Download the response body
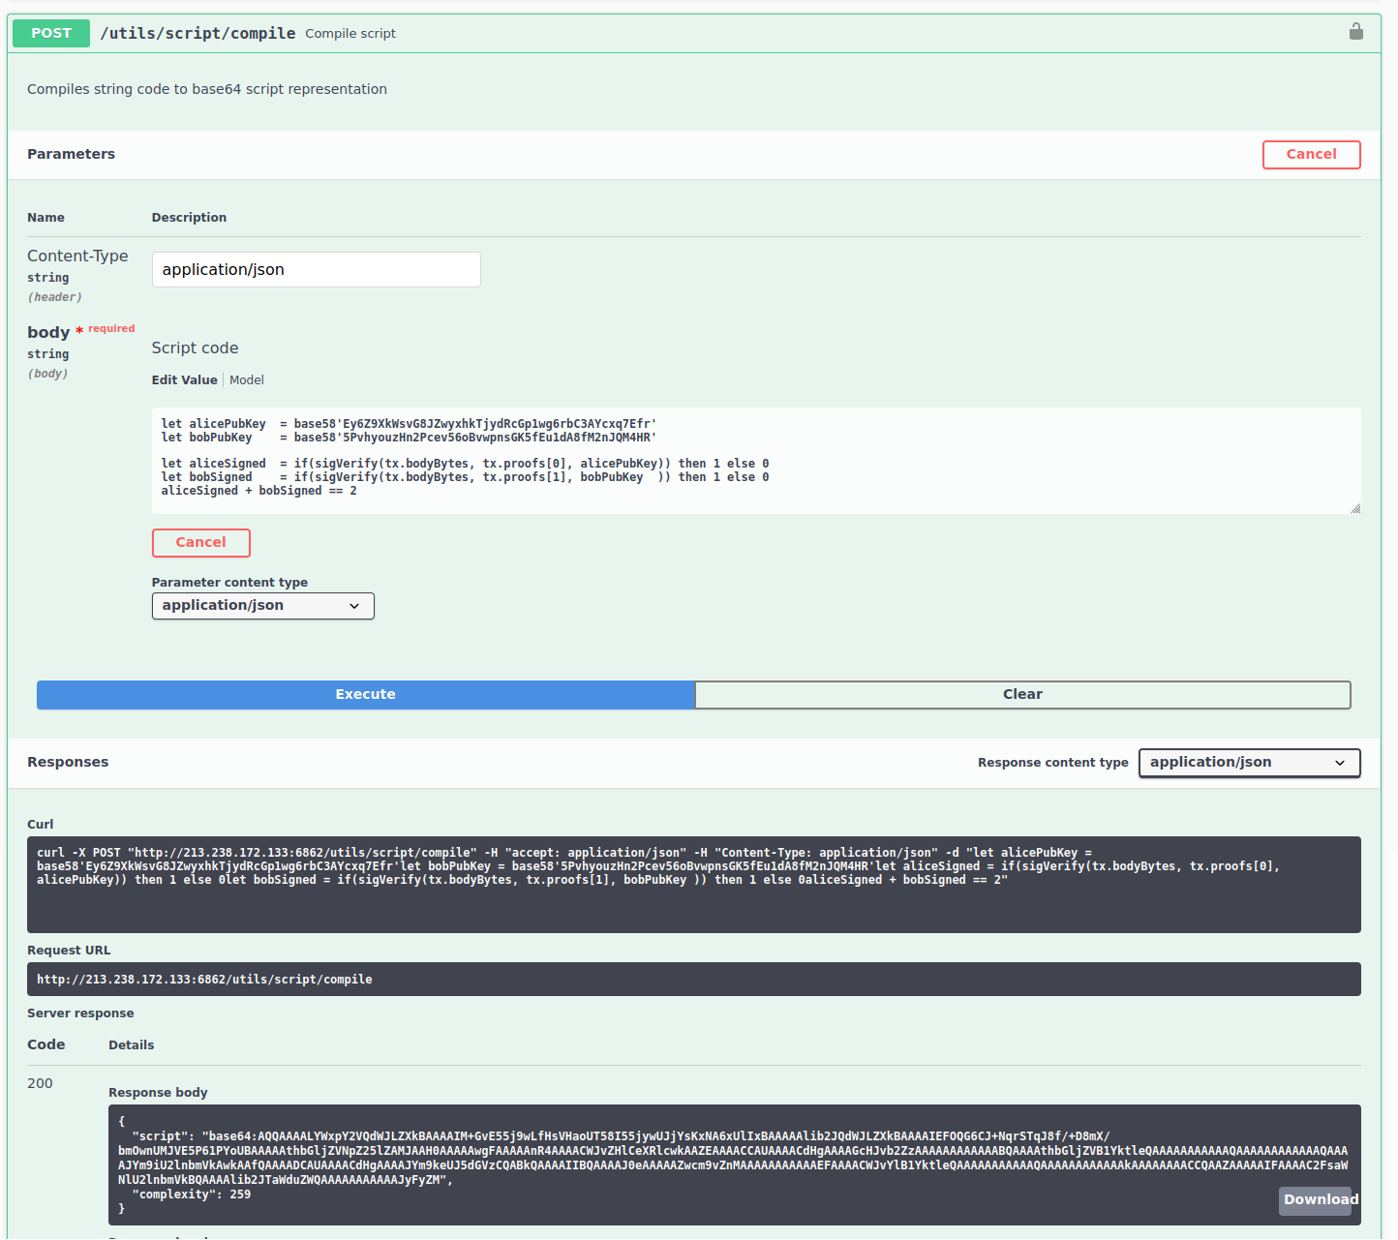 tap(1319, 1200)
